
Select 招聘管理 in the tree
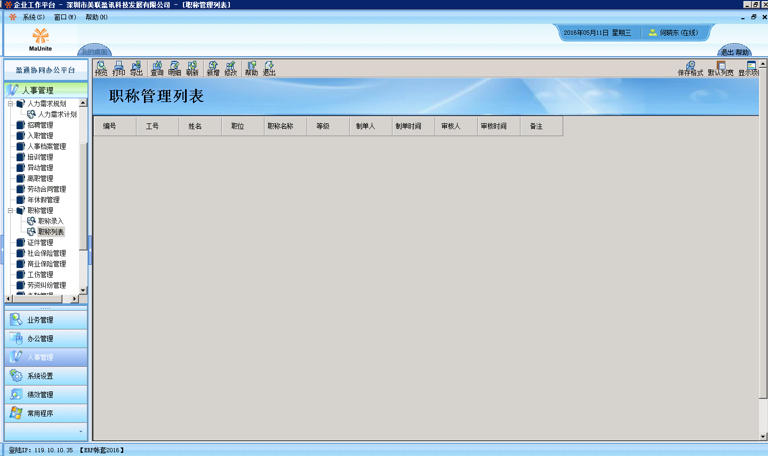40,125
